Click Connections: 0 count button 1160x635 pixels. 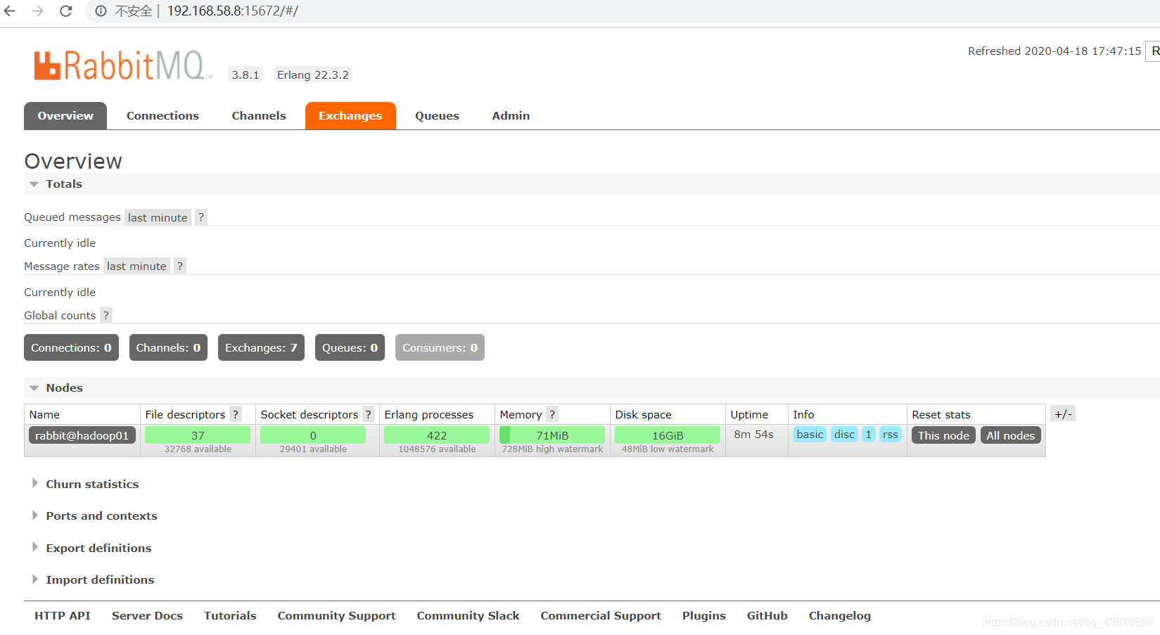pos(71,347)
